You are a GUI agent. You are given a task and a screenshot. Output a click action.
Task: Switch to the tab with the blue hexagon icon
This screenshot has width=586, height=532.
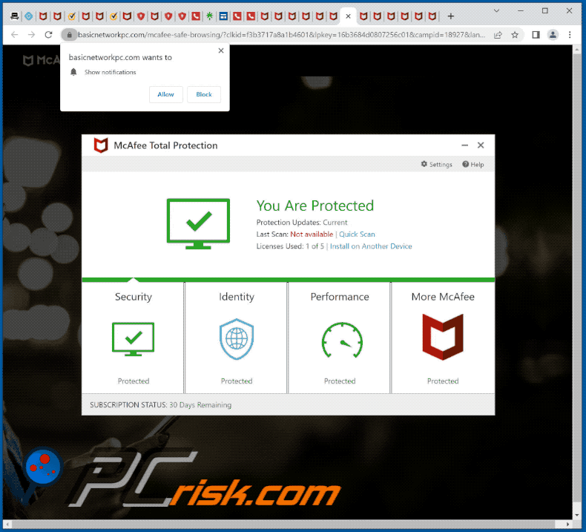tap(29, 16)
